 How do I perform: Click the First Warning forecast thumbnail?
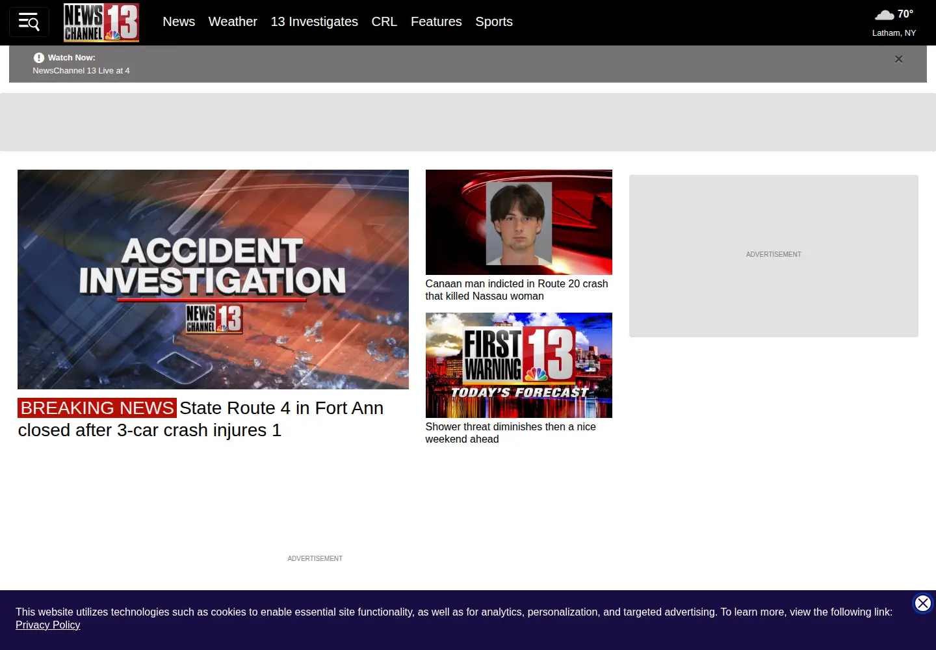pyautogui.click(x=519, y=365)
